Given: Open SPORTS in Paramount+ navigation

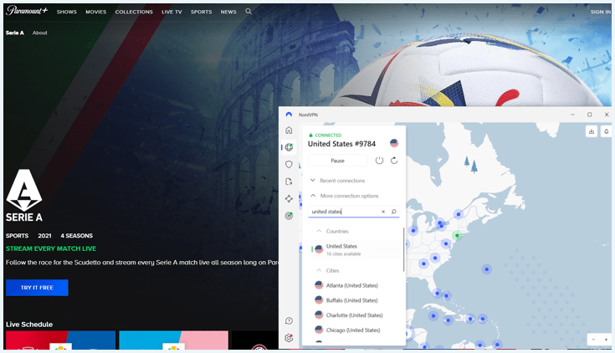Looking at the screenshot, I should coord(201,12).
